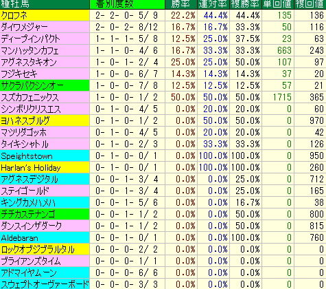Image resolution: width=326 pixels, height=289 pixels.
Task: Click クロフネ win rate 22.2%
Action: coord(183,15)
